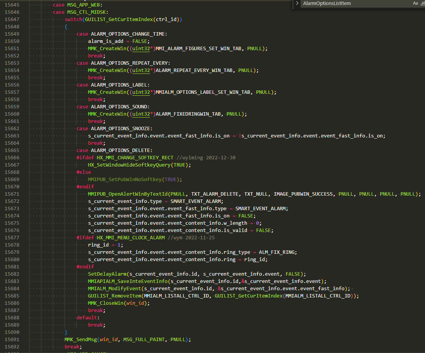Click GUILIST_GetCurItemIndex in the switch statement
Screen dimensions: 425x353
[x=119, y=20]
